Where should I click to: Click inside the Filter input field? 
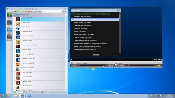(51, 11)
